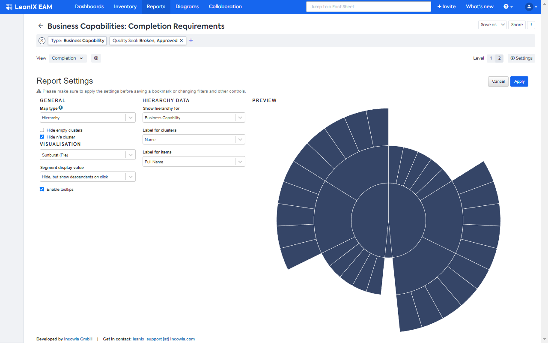Open the incowia GmbH link
The image size is (548, 343).
78,339
